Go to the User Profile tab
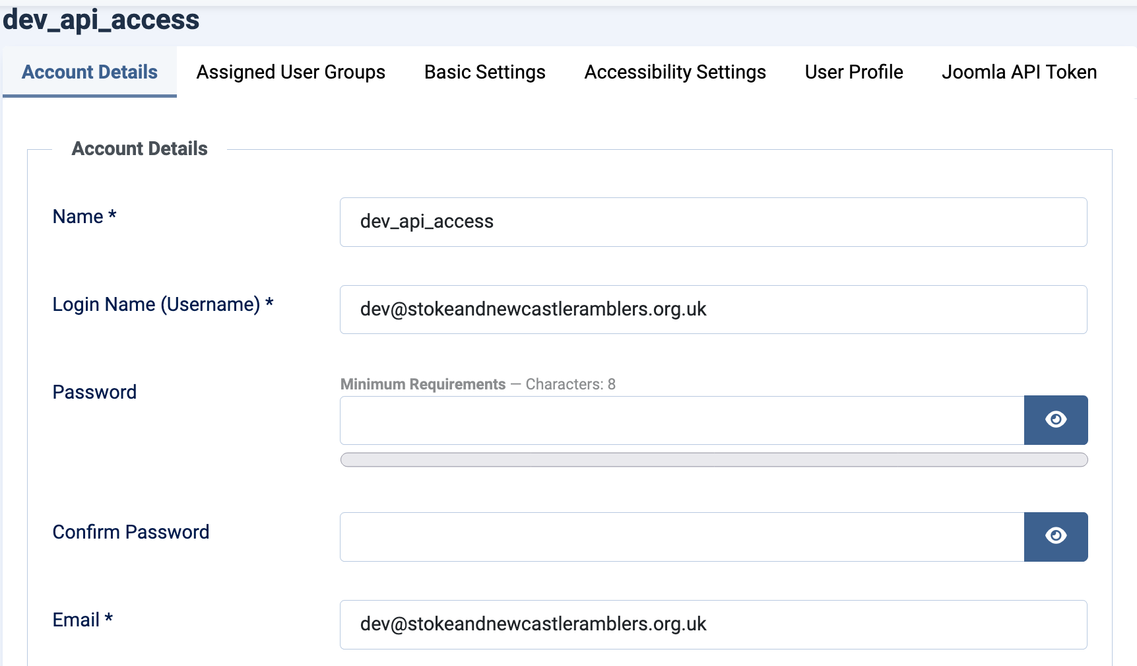1137x666 pixels. pos(854,72)
